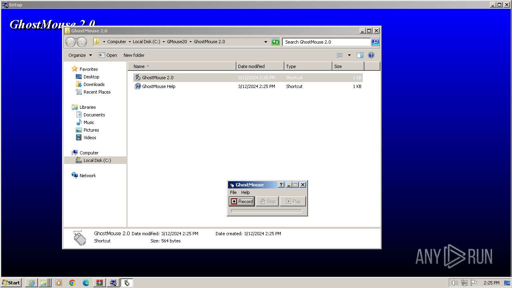
Task: Expand the address bar history dropdown
Action: [x=266, y=42]
